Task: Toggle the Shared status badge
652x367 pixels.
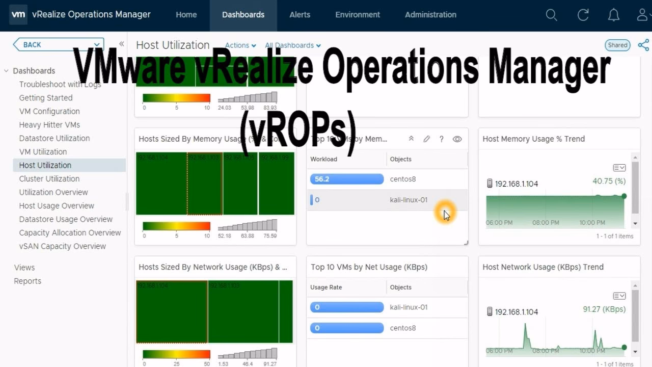Action: pyautogui.click(x=617, y=45)
